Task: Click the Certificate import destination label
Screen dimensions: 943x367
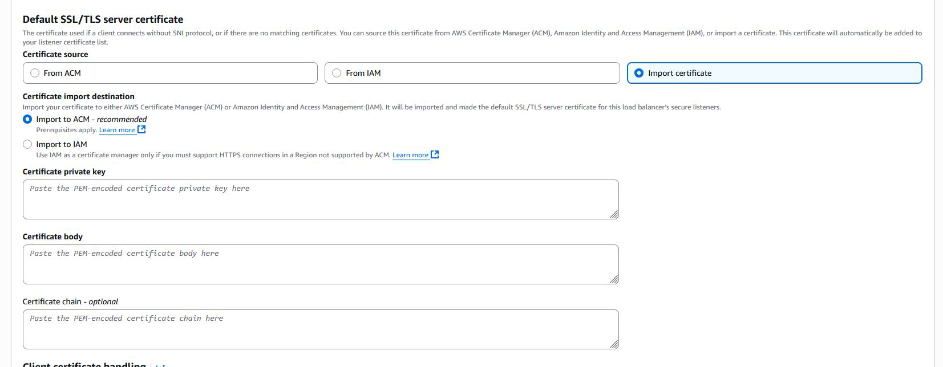Action: (78, 96)
